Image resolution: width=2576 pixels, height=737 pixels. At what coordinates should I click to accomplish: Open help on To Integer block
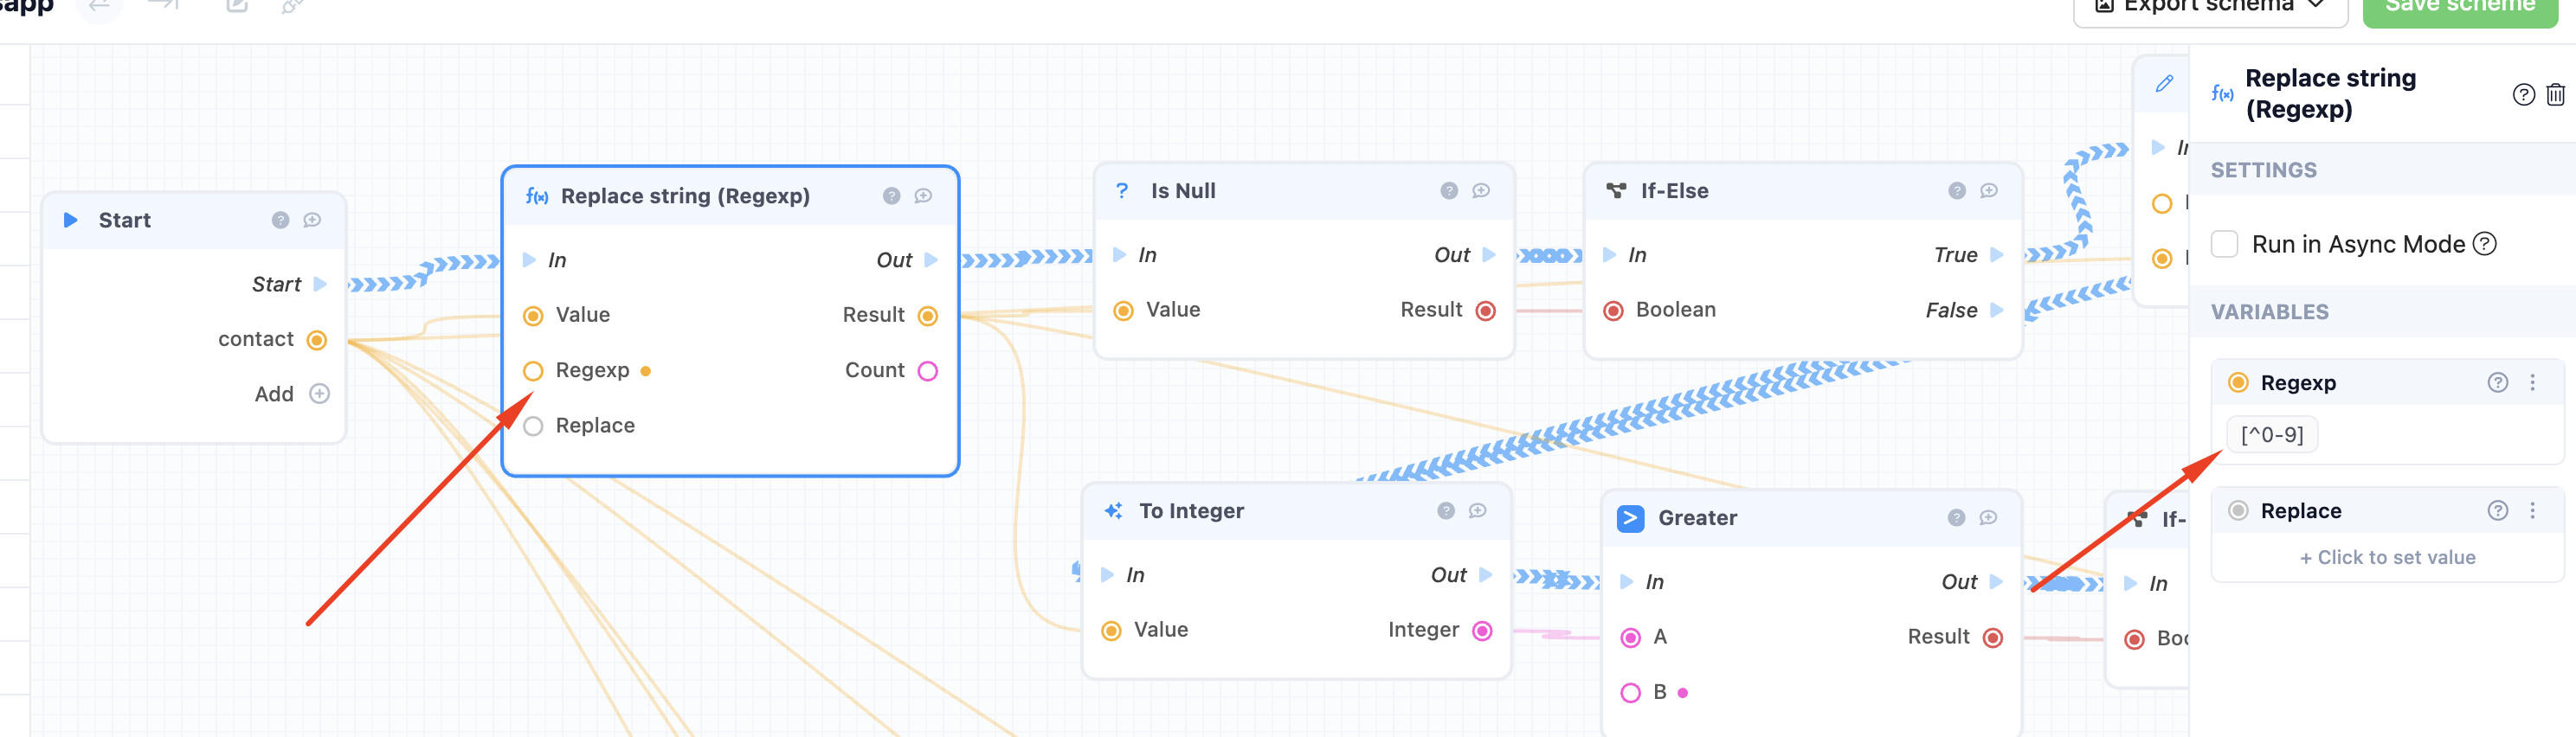[x=1446, y=511]
